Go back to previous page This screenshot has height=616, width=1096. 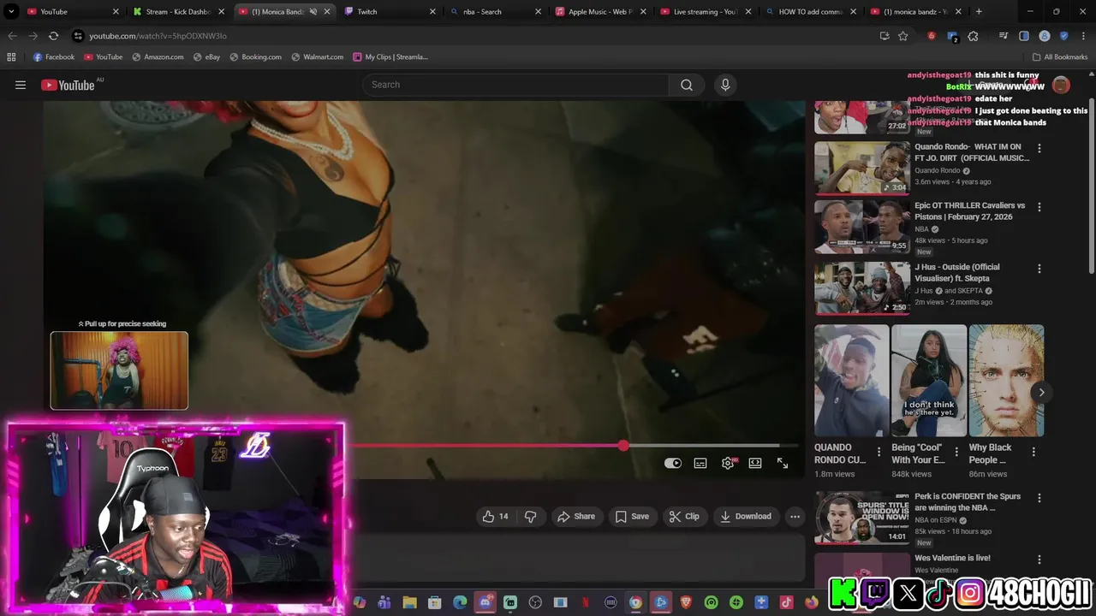point(12,36)
